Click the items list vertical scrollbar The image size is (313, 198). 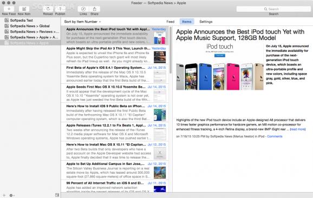[x=171, y=50]
